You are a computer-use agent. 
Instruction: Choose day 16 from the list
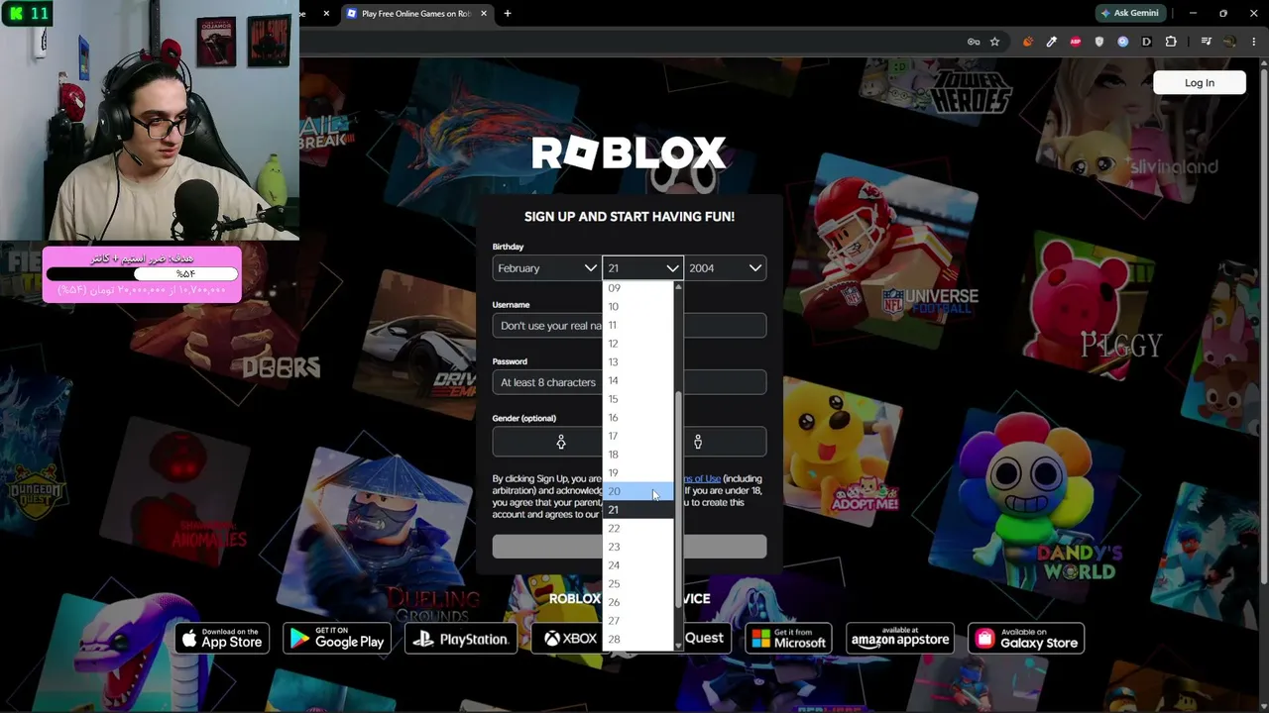[x=638, y=418]
